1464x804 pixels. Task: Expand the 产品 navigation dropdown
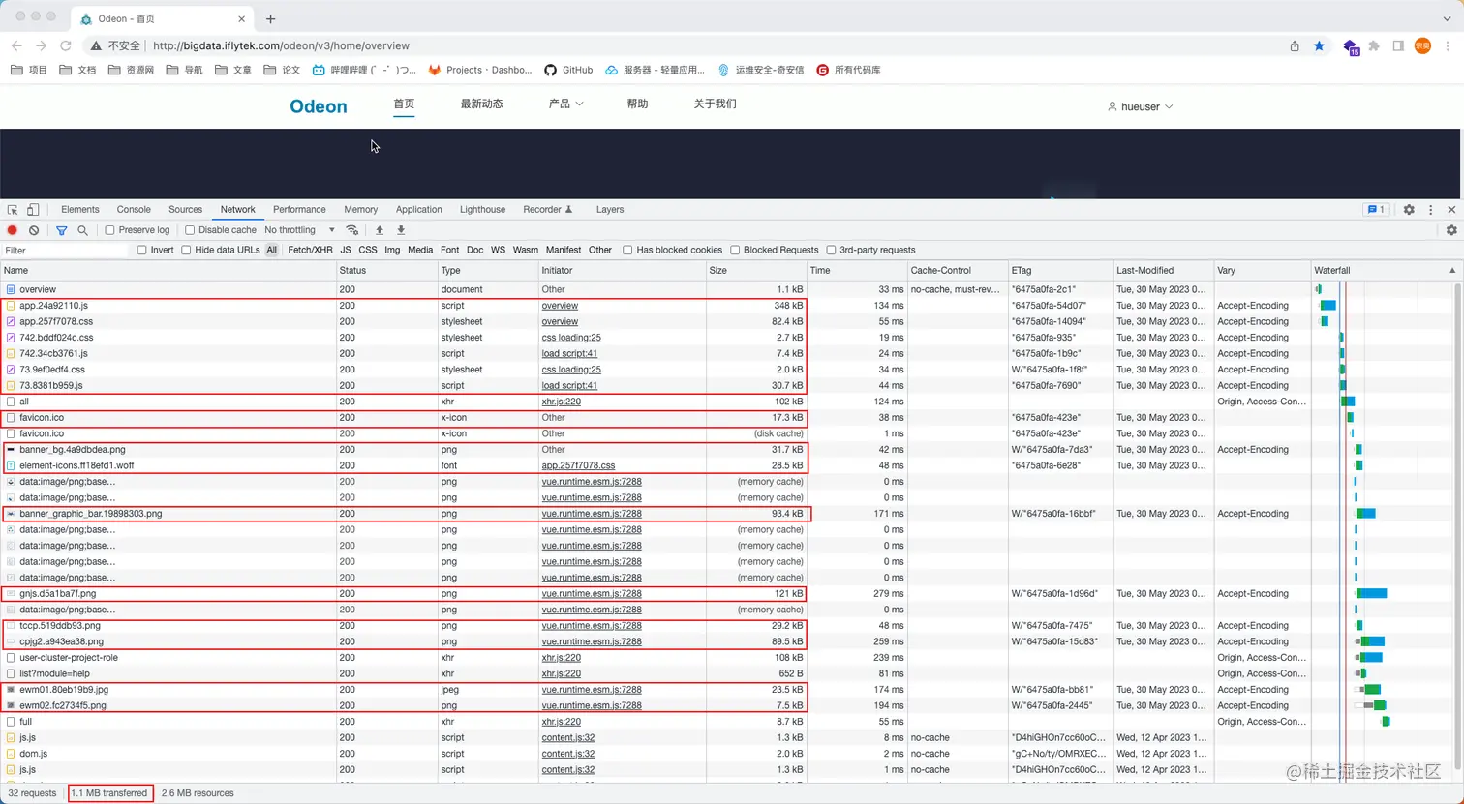pyautogui.click(x=566, y=104)
